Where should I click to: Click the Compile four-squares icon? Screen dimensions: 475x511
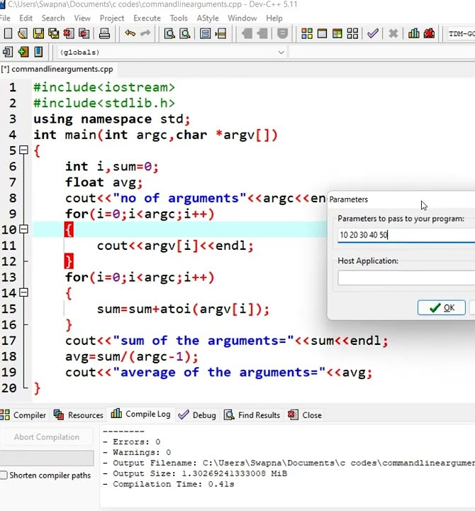[307, 33]
